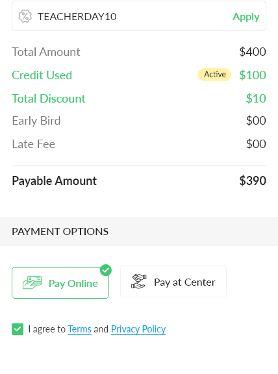This screenshot has height=374, width=278.
Task: Click the Early Bird row label
Action: point(36,121)
